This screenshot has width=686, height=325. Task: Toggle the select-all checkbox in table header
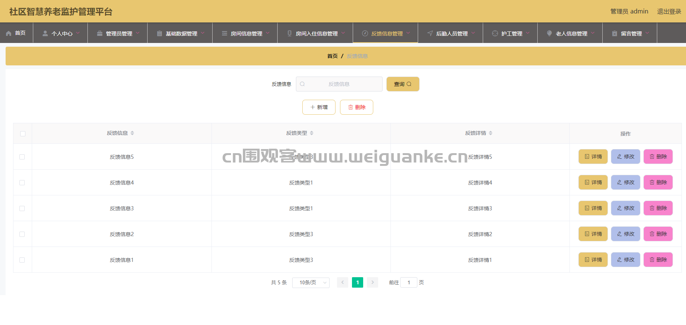[23, 133]
